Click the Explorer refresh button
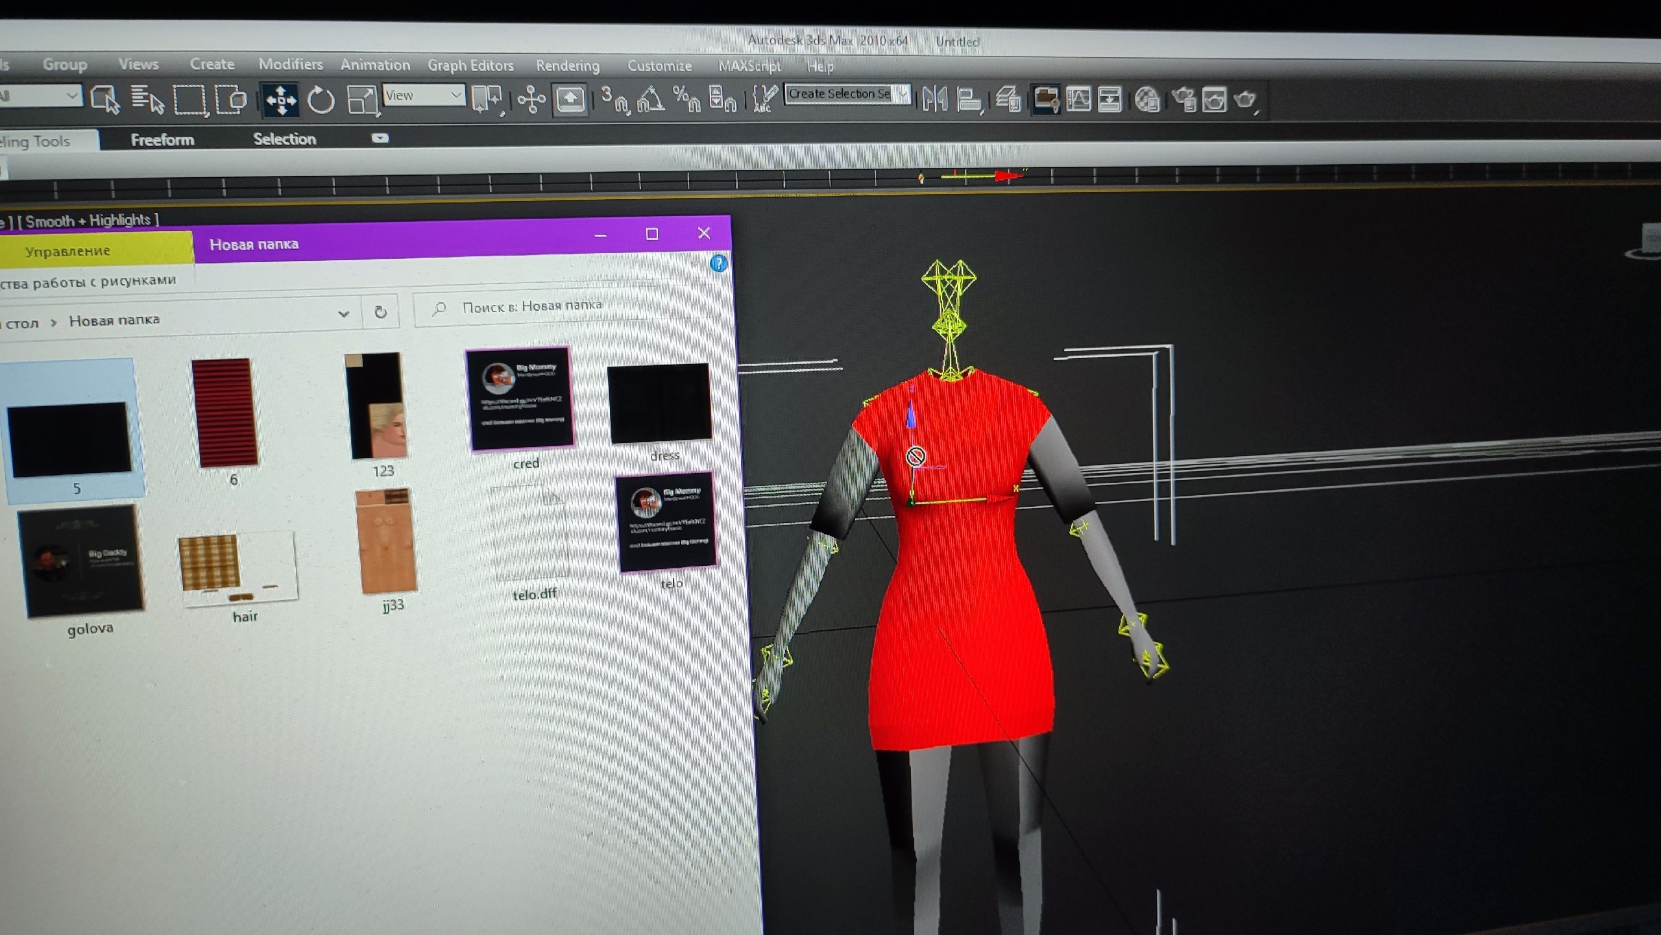 [x=381, y=312]
